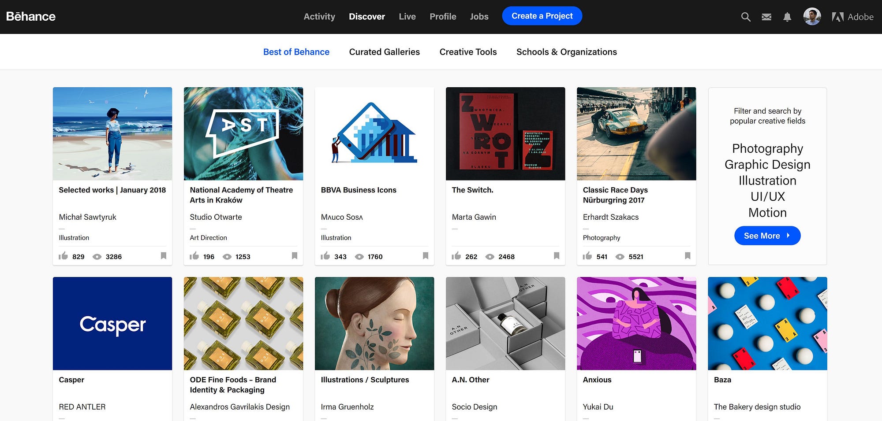882x421 pixels.
Task: Open the BBVA bank icon thumbnail
Action: [374, 133]
